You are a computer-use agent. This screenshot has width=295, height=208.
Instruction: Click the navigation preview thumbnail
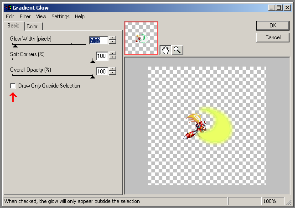click(x=141, y=38)
